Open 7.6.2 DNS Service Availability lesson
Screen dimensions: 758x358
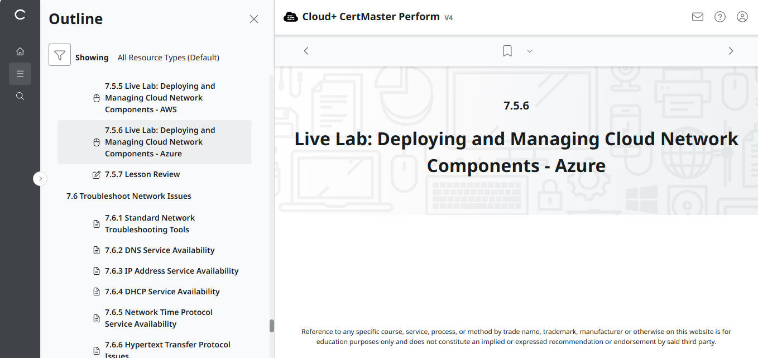(x=160, y=250)
